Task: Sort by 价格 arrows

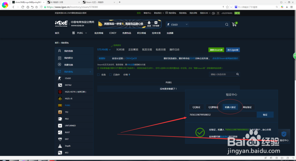Action: pos(129,75)
